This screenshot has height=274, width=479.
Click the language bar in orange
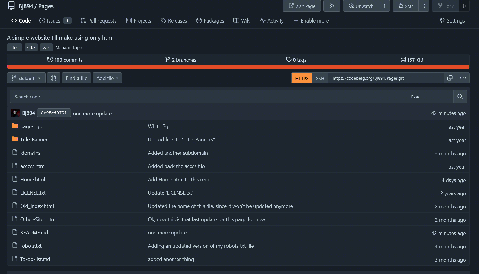tap(238, 67)
